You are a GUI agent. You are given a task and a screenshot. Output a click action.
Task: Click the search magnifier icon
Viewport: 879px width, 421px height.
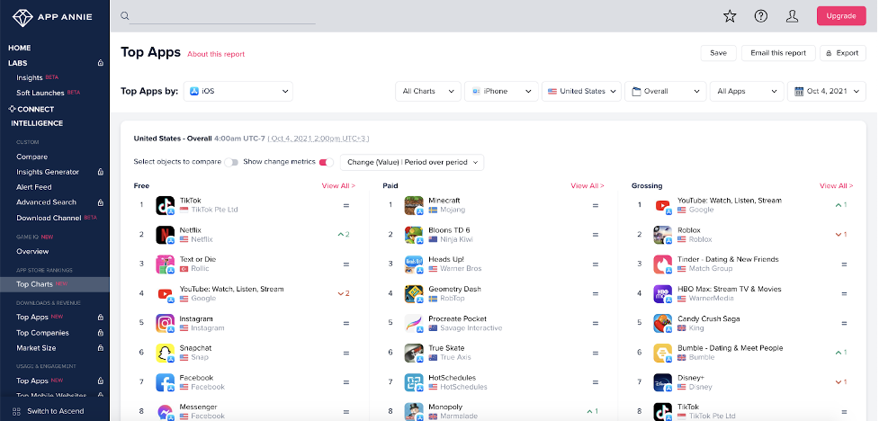[125, 16]
